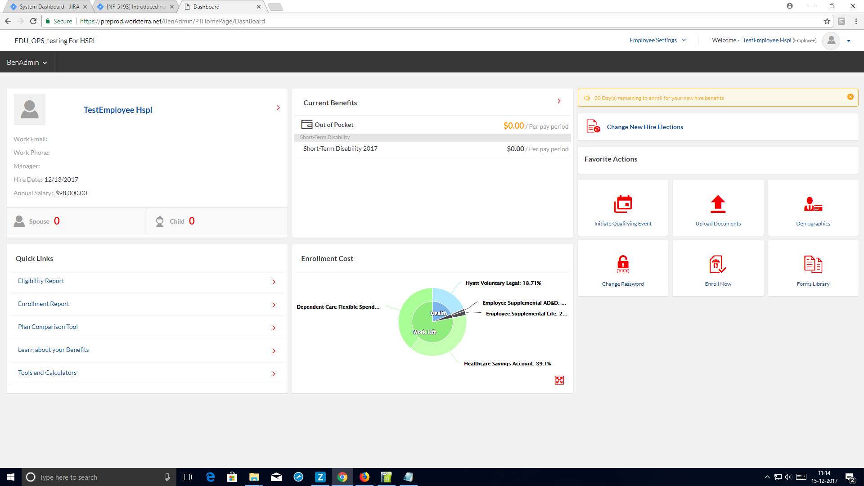Screen dimensions: 864x486
Task: Click the Enroll Now icon
Action: click(718, 264)
